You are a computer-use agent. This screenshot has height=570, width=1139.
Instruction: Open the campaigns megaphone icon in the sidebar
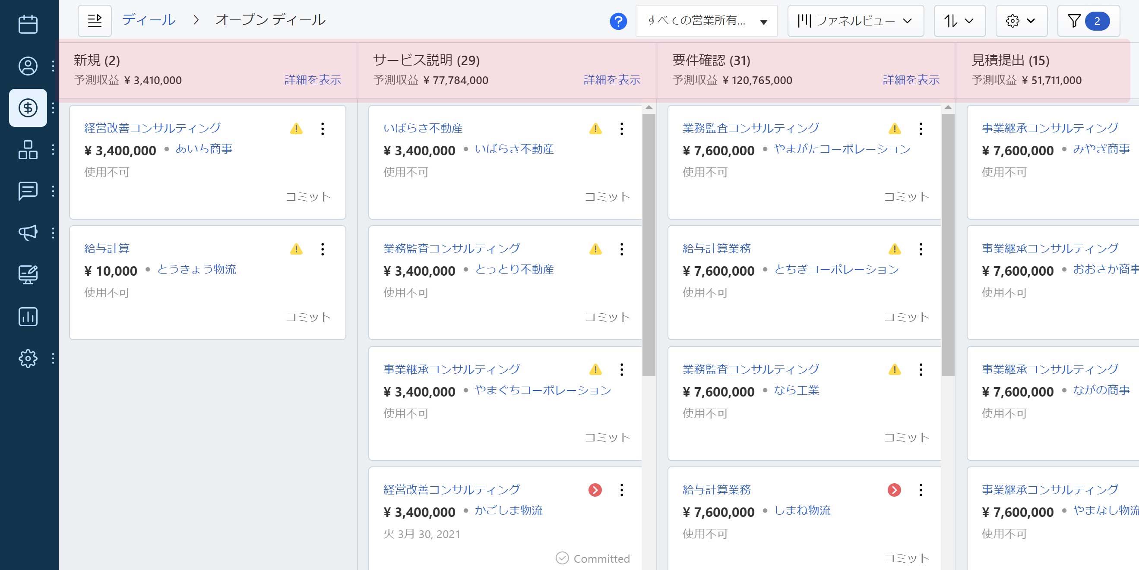(28, 233)
